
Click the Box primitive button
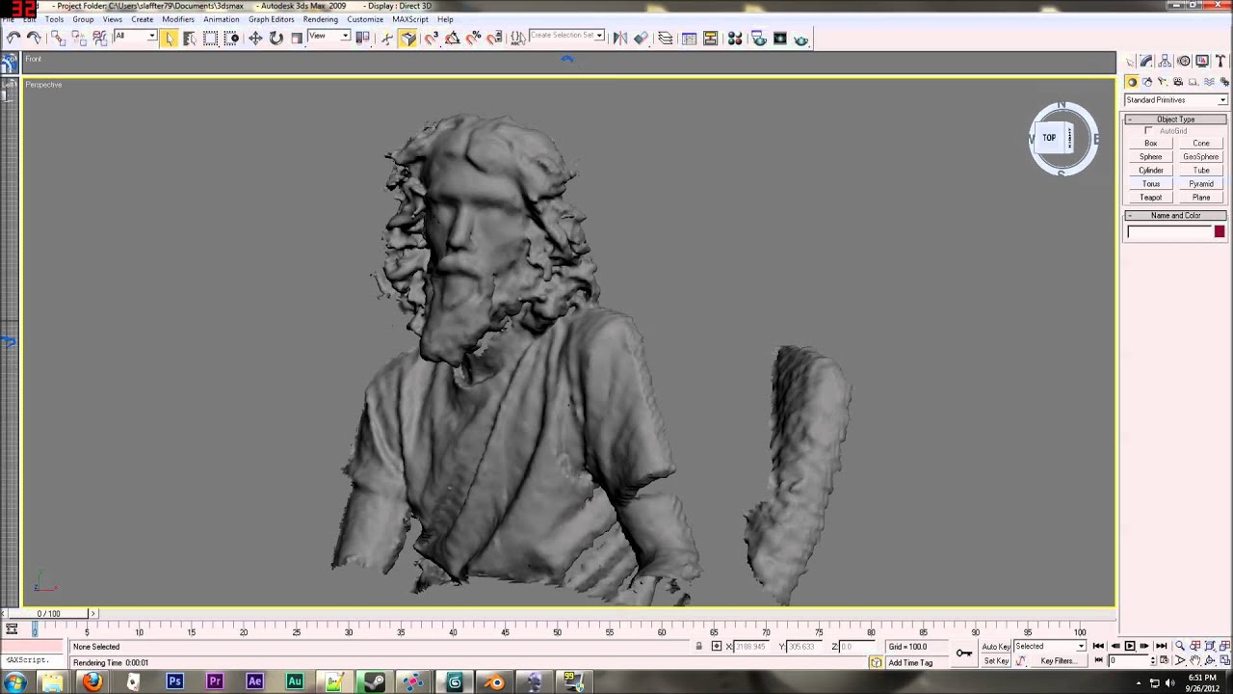(x=1150, y=144)
